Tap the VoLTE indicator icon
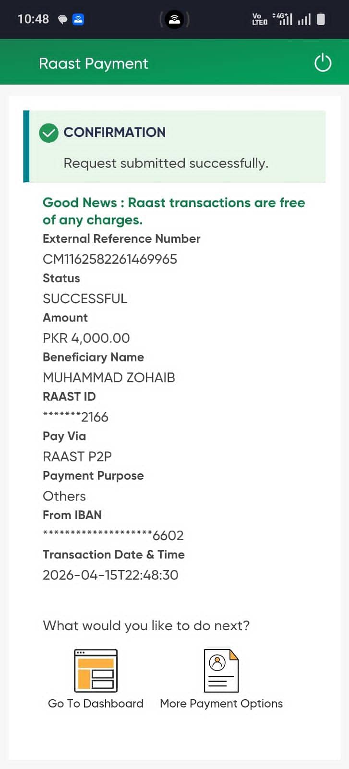This screenshot has width=349, height=769. click(x=259, y=19)
